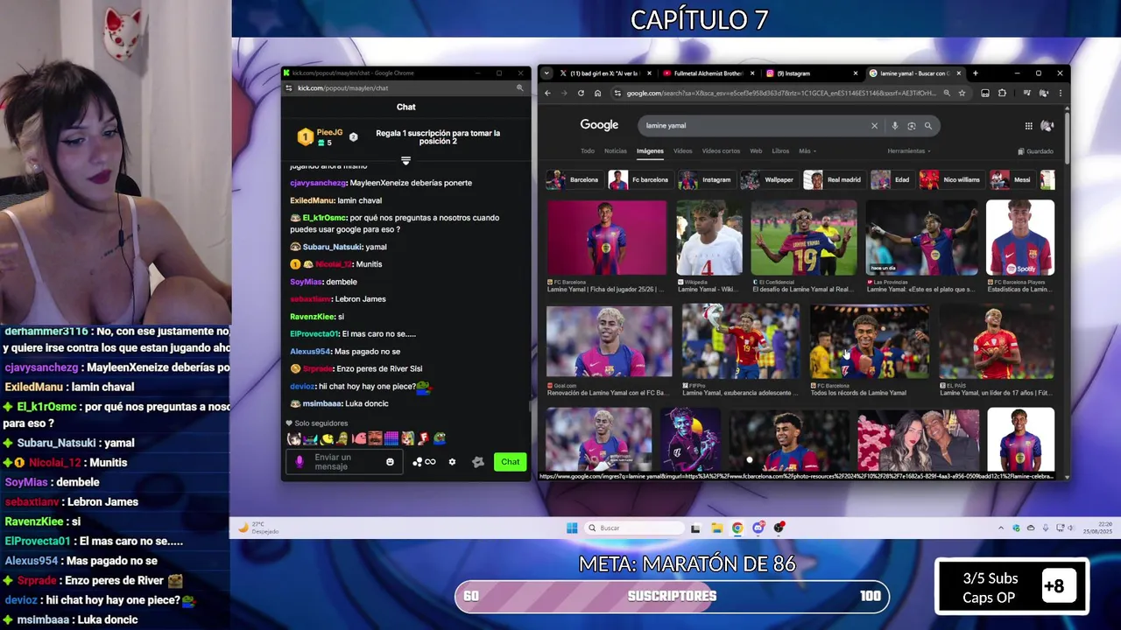Click the pause-scroll arrow below the leaderboard
1121x630 pixels.
click(405, 161)
